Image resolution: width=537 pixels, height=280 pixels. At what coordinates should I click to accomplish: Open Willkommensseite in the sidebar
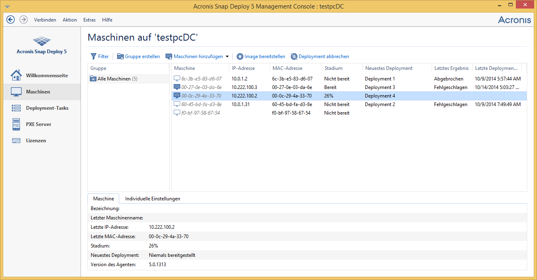tap(42, 76)
